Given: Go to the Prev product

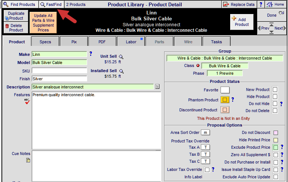Looking at the screenshot, I should [264, 28].
